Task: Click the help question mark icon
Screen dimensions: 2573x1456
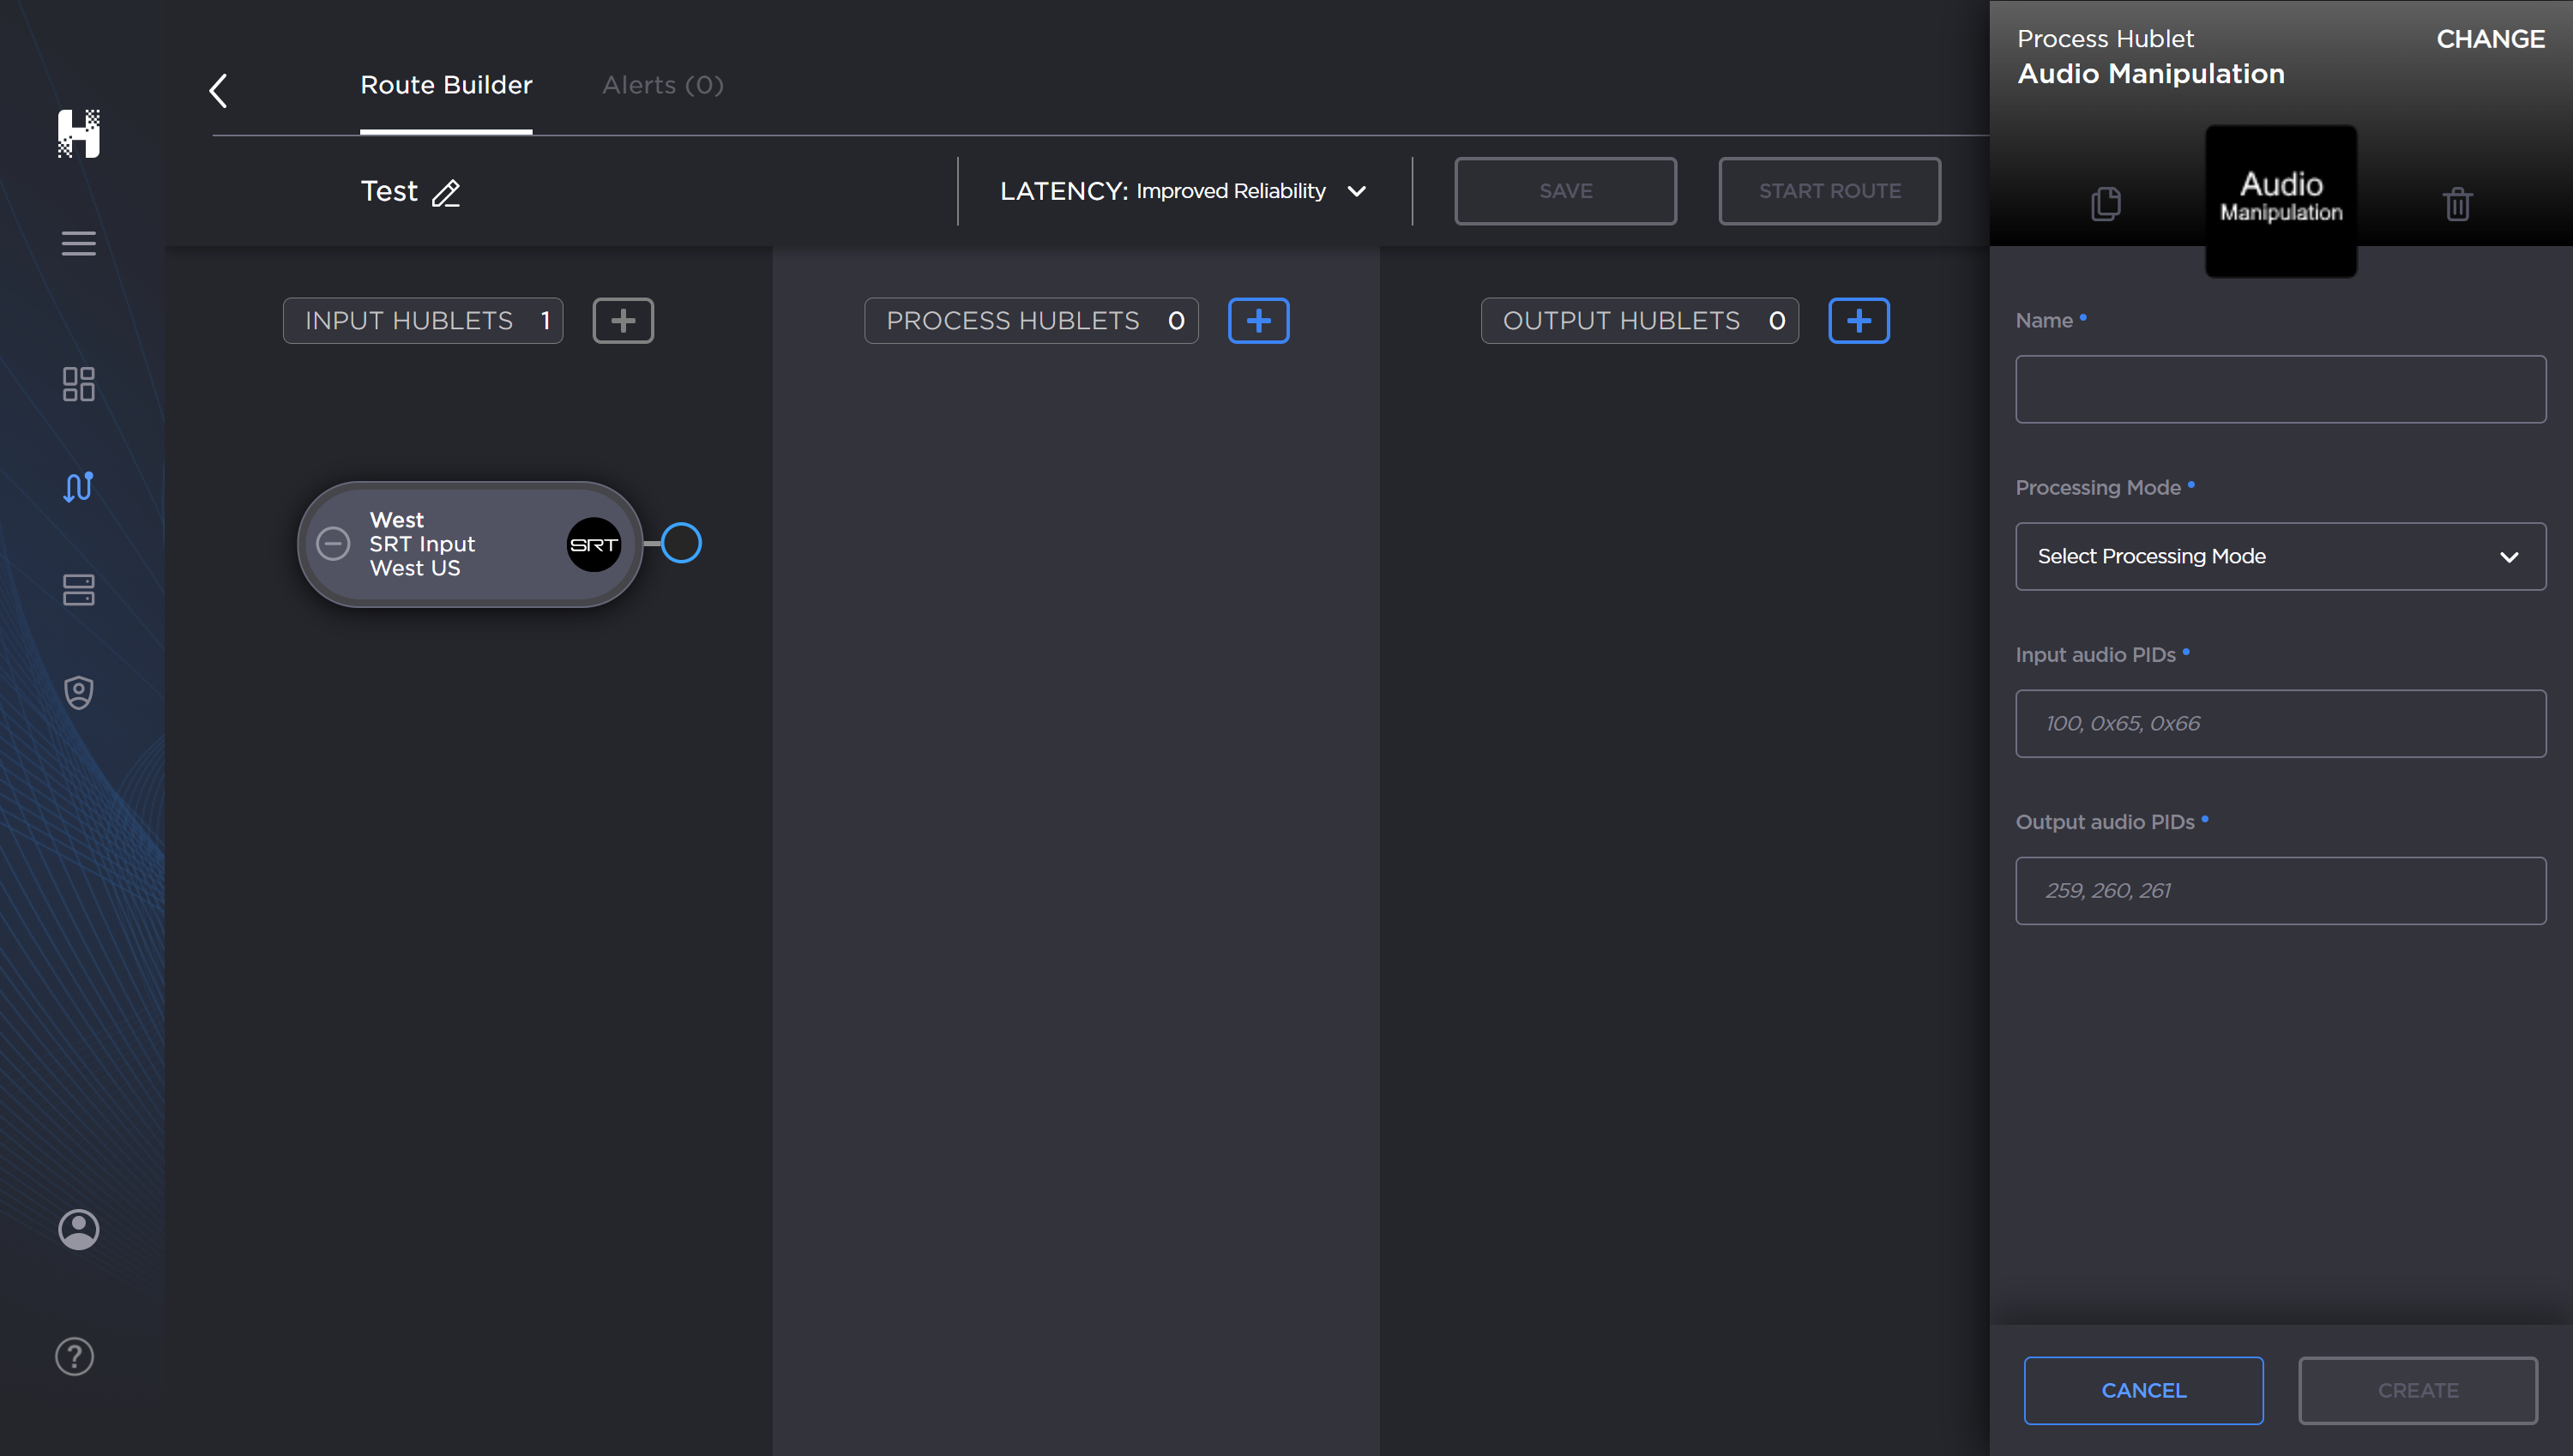Action: point(74,1356)
